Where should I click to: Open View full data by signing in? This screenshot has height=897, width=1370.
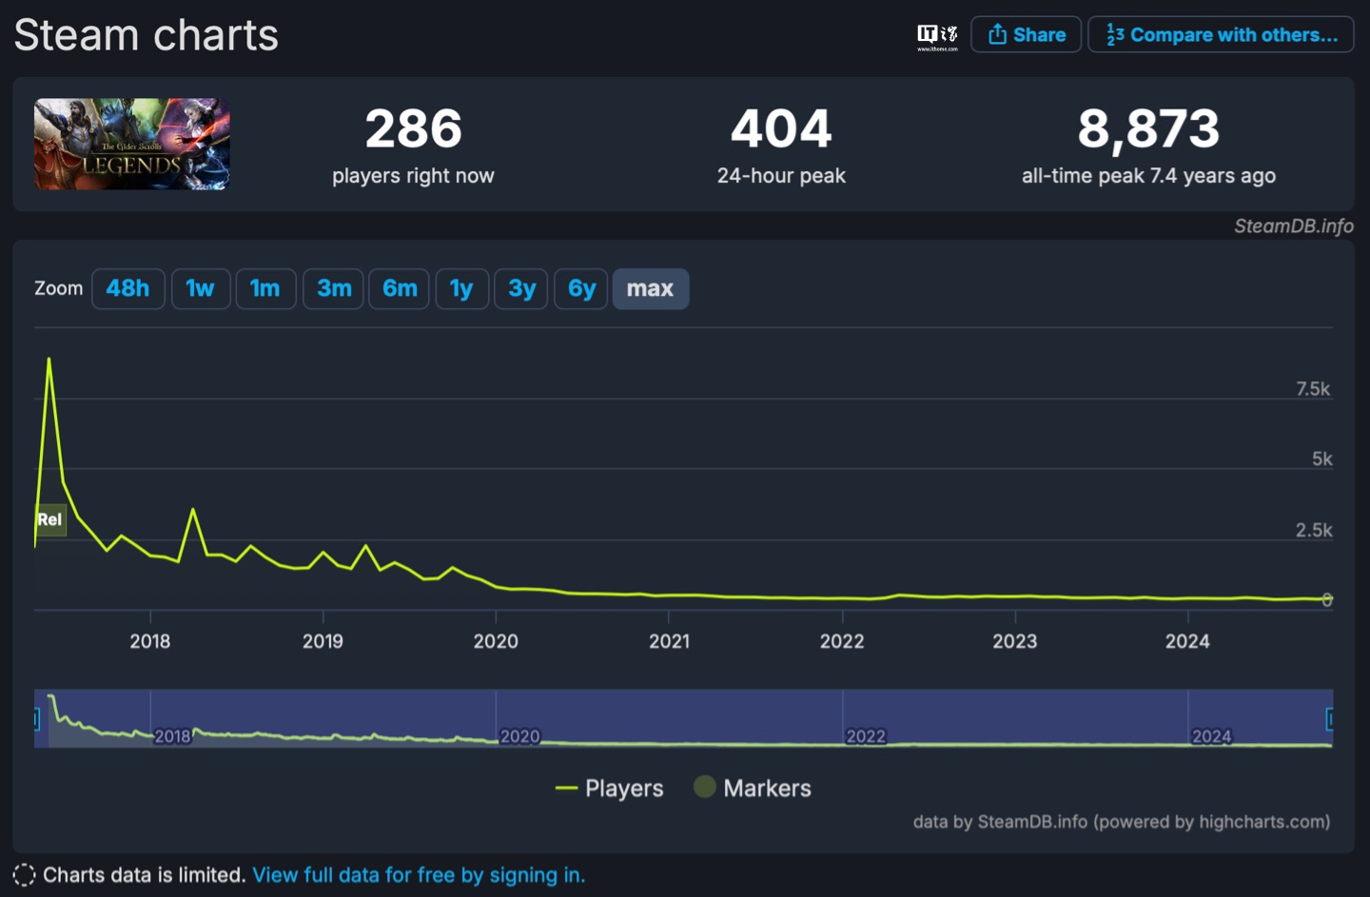click(419, 875)
